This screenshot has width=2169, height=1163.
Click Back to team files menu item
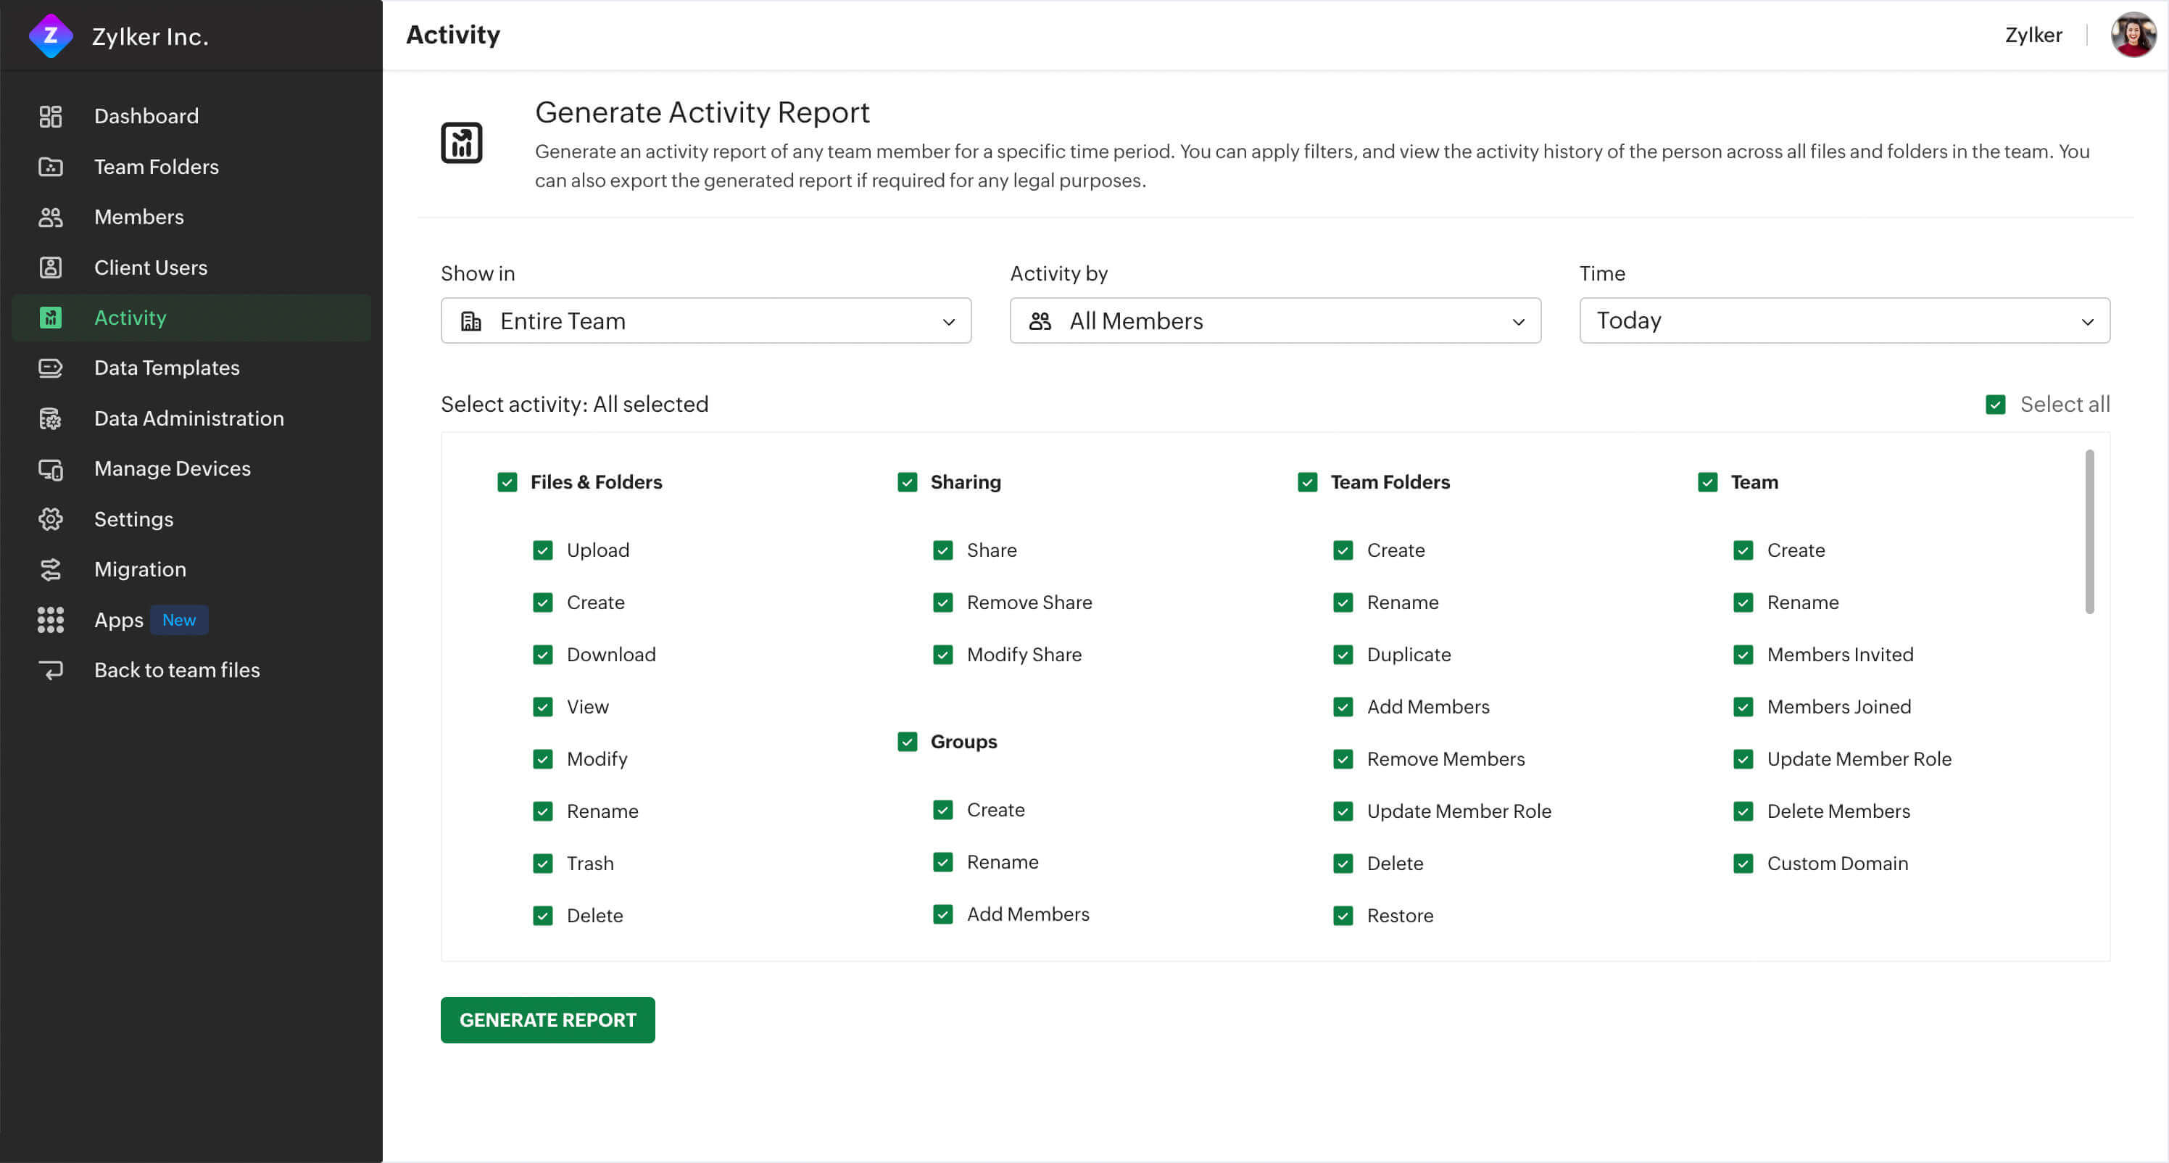pyautogui.click(x=176, y=670)
